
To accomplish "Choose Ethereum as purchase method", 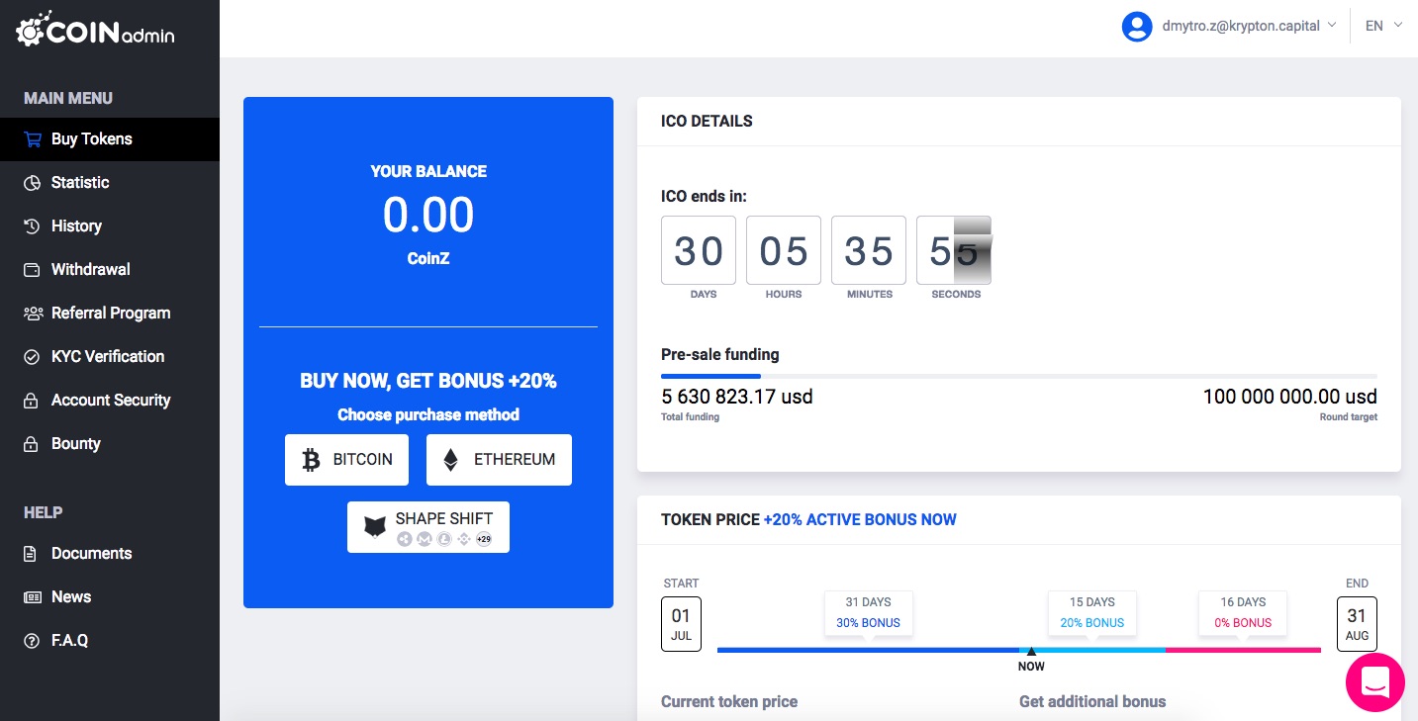I will (x=499, y=460).
